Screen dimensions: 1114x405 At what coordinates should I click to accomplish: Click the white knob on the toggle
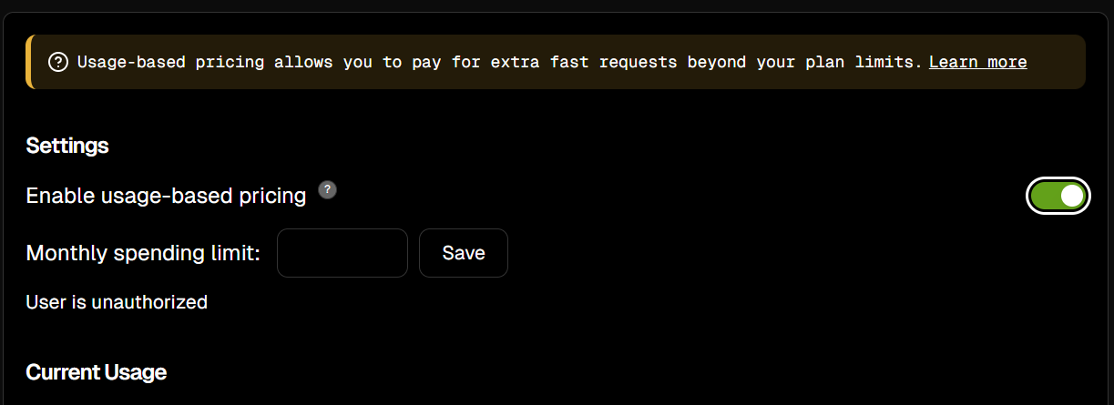(1072, 196)
